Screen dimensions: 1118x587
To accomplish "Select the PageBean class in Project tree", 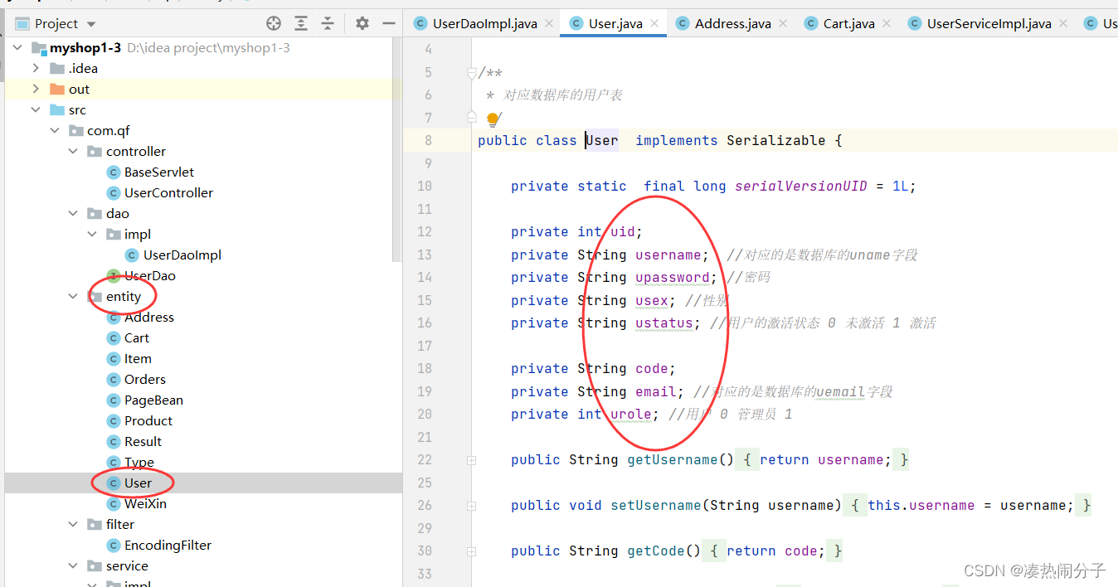I will point(153,400).
